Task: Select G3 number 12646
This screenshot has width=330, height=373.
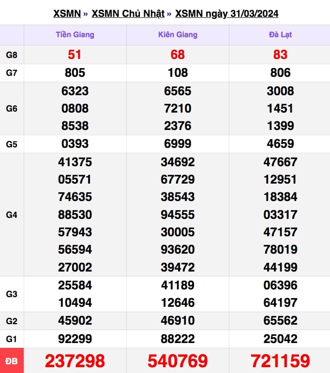Action: pyautogui.click(x=178, y=303)
